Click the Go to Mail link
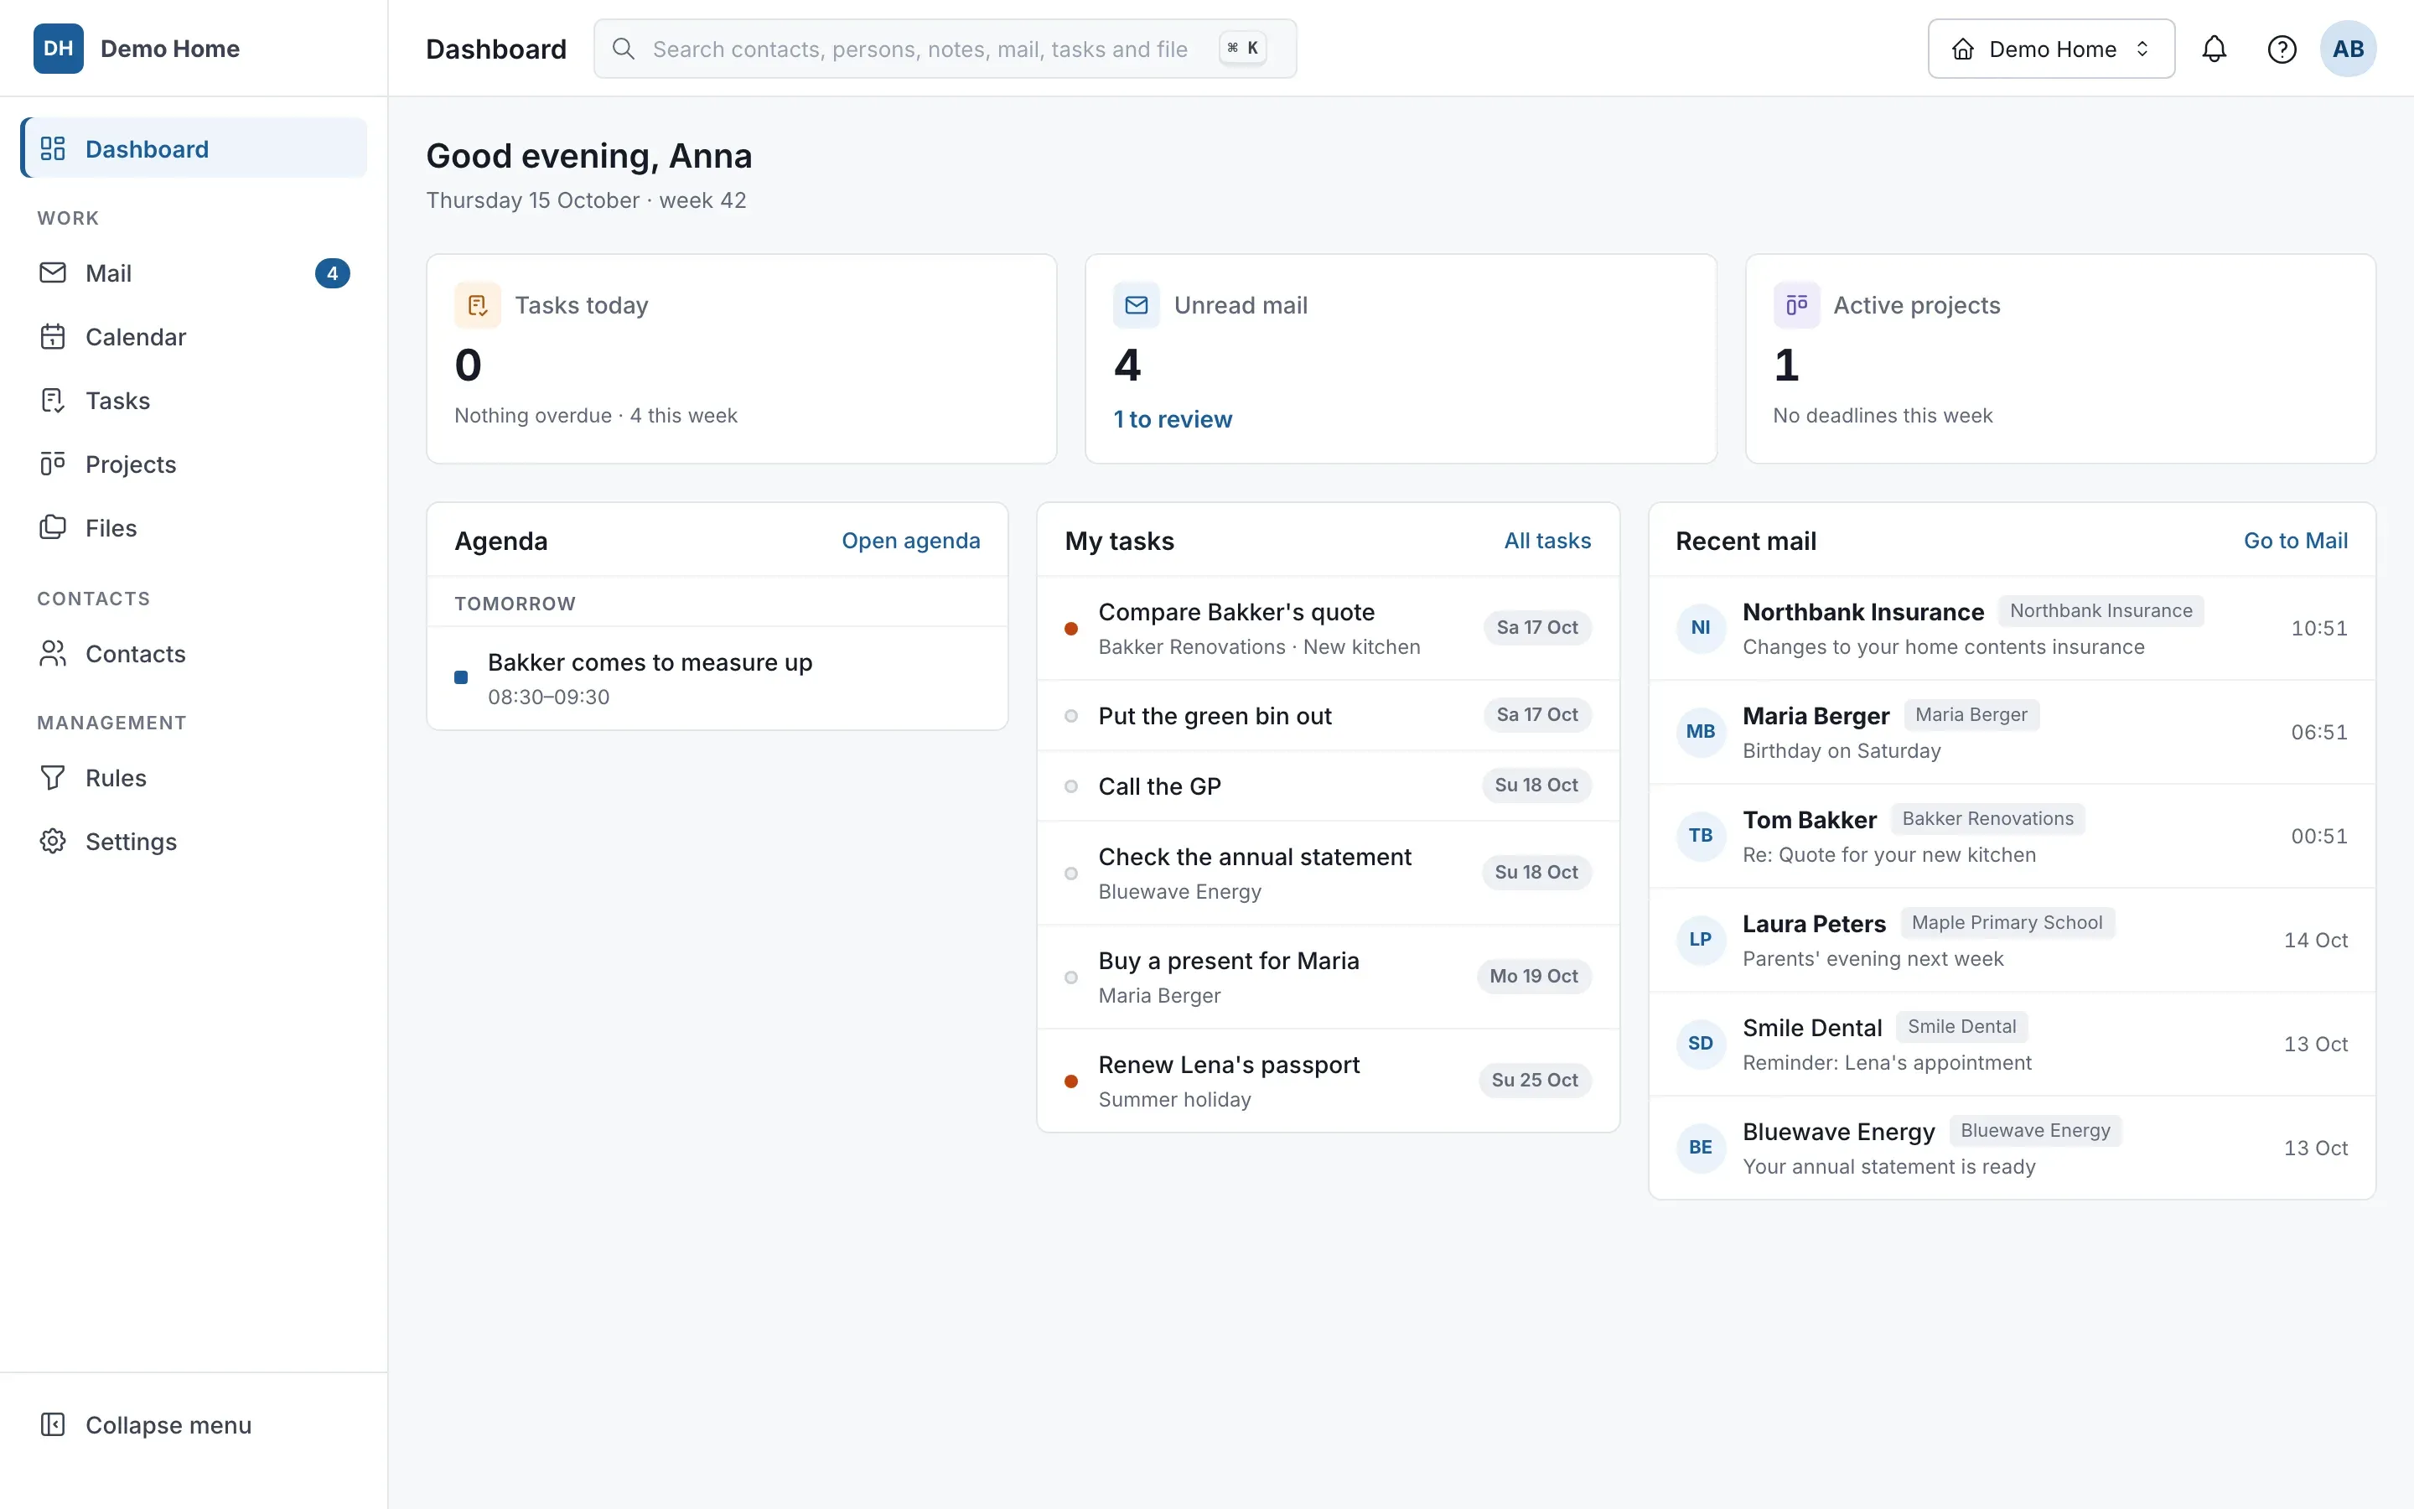Image resolution: width=2414 pixels, height=1509 pixels. pos(2295,541)
